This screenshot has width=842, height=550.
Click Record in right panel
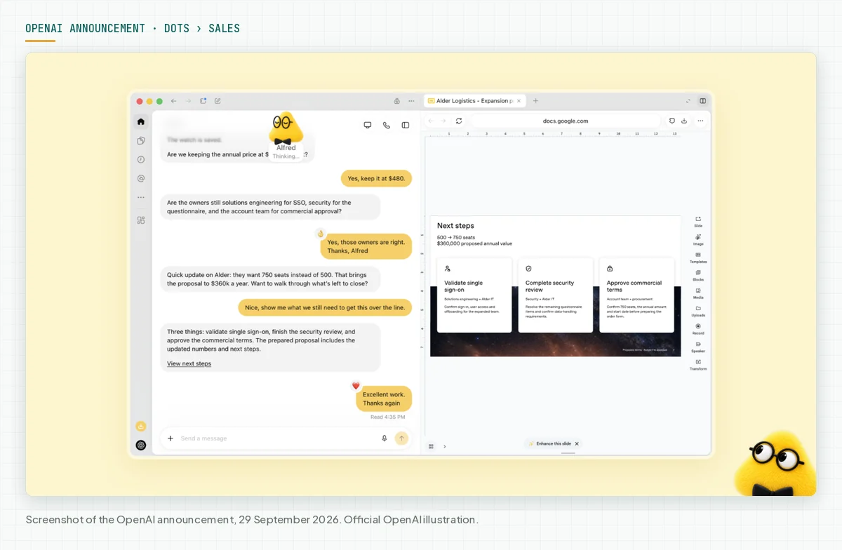[698, 329]
